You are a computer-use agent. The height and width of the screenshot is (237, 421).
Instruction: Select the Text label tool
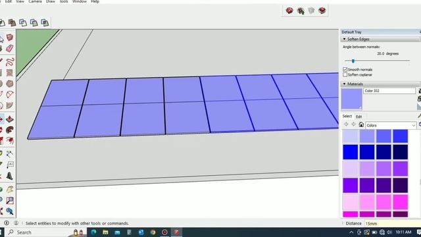pos(10,165)
